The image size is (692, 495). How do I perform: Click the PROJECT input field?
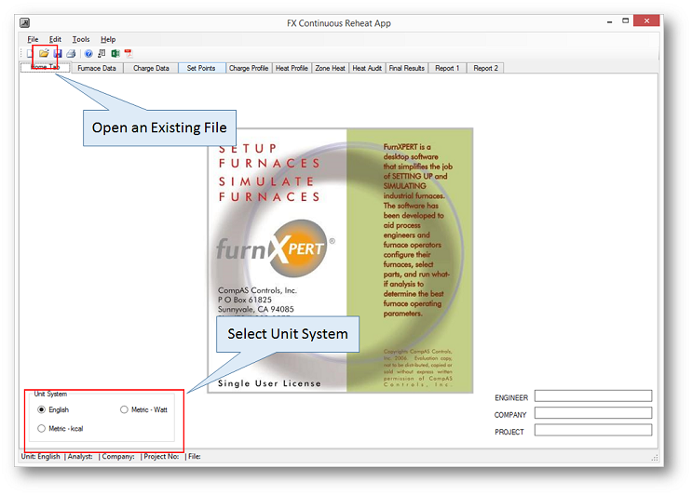coord(593,430)
